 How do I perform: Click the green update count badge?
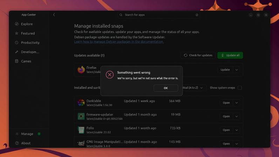(39, 134)
